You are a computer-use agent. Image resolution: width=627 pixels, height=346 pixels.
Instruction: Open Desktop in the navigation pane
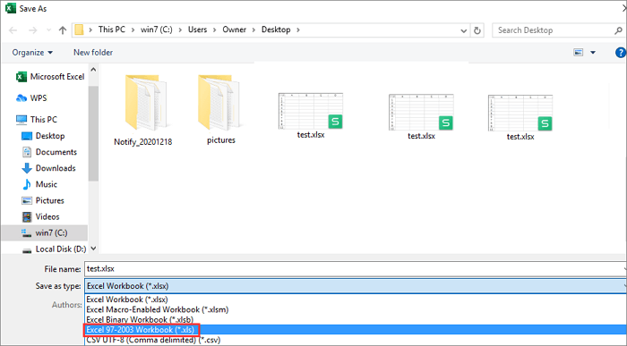pos(43,136)
